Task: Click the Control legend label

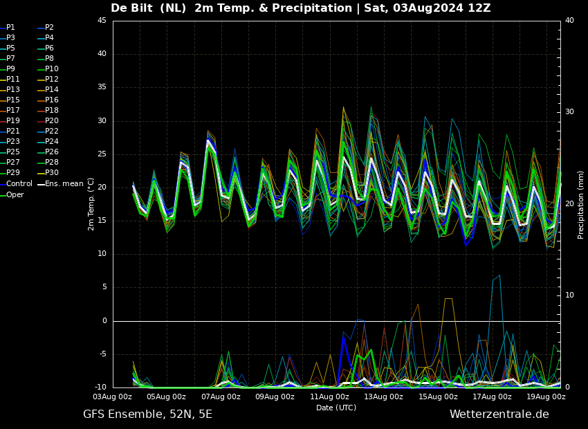Action: 19,183
